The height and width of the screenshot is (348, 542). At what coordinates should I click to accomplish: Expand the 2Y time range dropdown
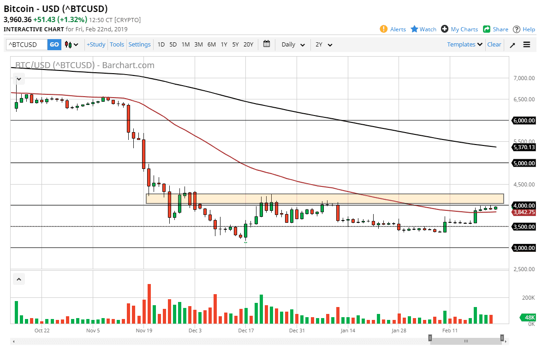click(x=323, y=44)
